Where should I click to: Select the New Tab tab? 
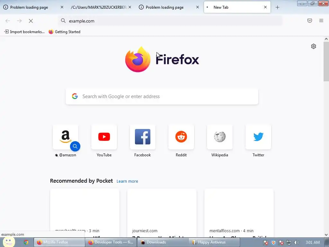click(237, 7)
